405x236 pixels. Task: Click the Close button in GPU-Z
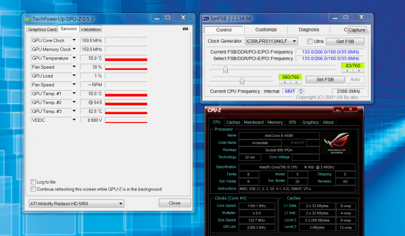175,203
